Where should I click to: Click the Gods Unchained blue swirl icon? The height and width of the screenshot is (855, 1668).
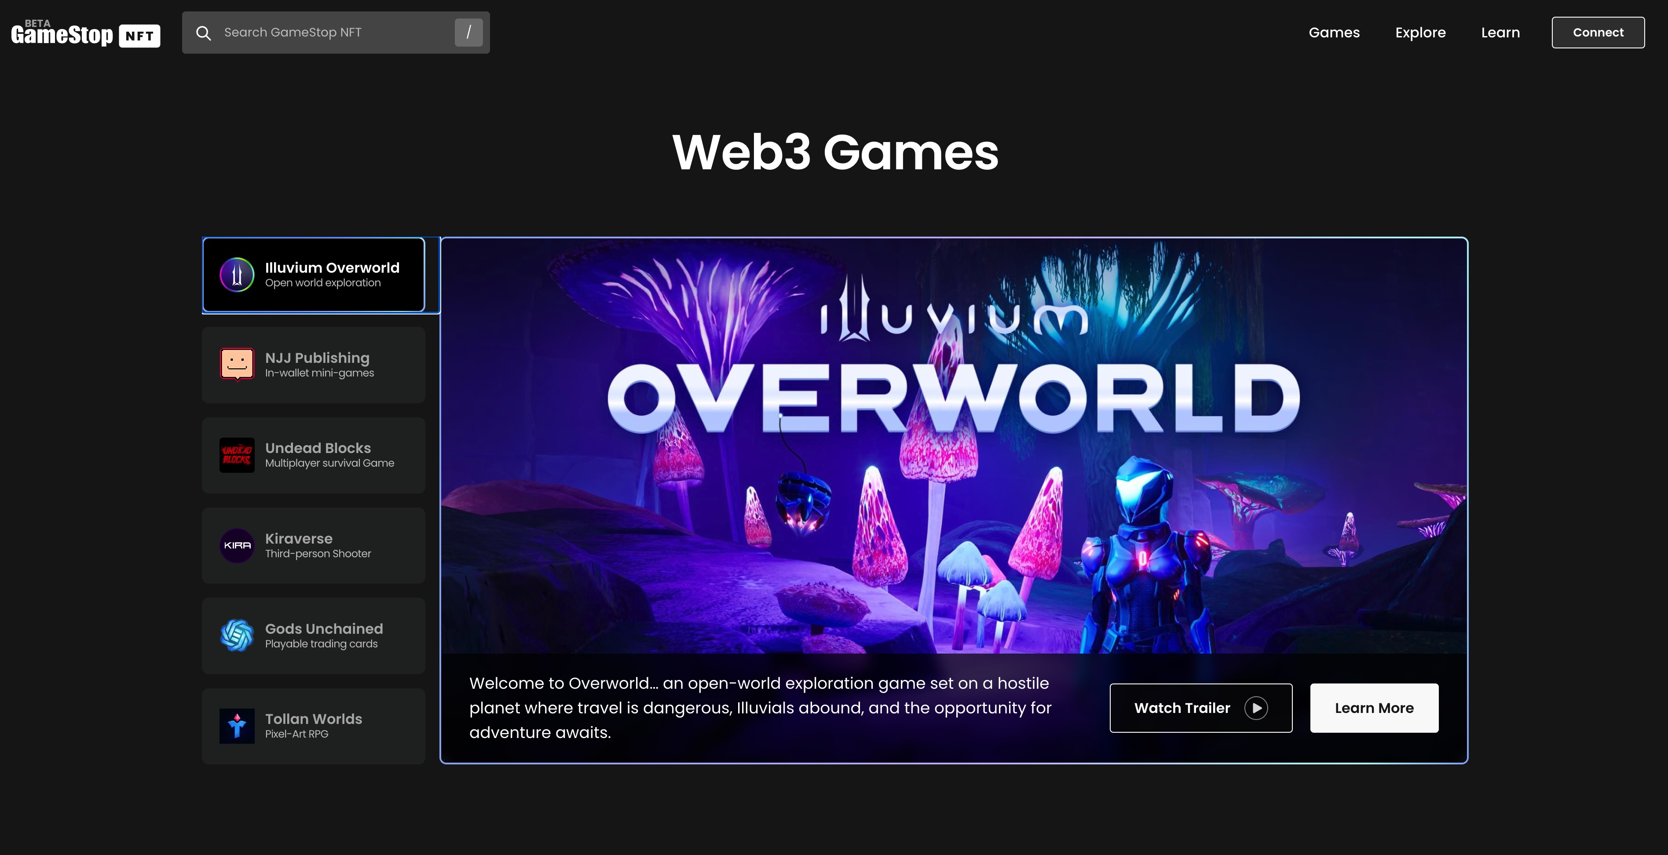coord(237,636)
